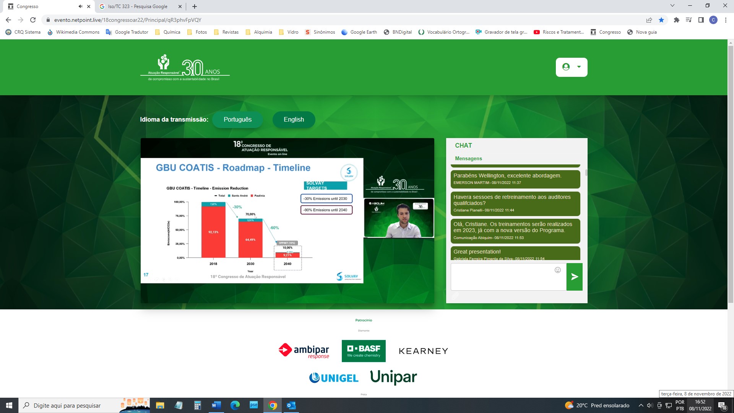The width and height of the screenshot is (734, 413).
Task: Click the chat messages scrollbar
Action: click(x=586, y=173)
